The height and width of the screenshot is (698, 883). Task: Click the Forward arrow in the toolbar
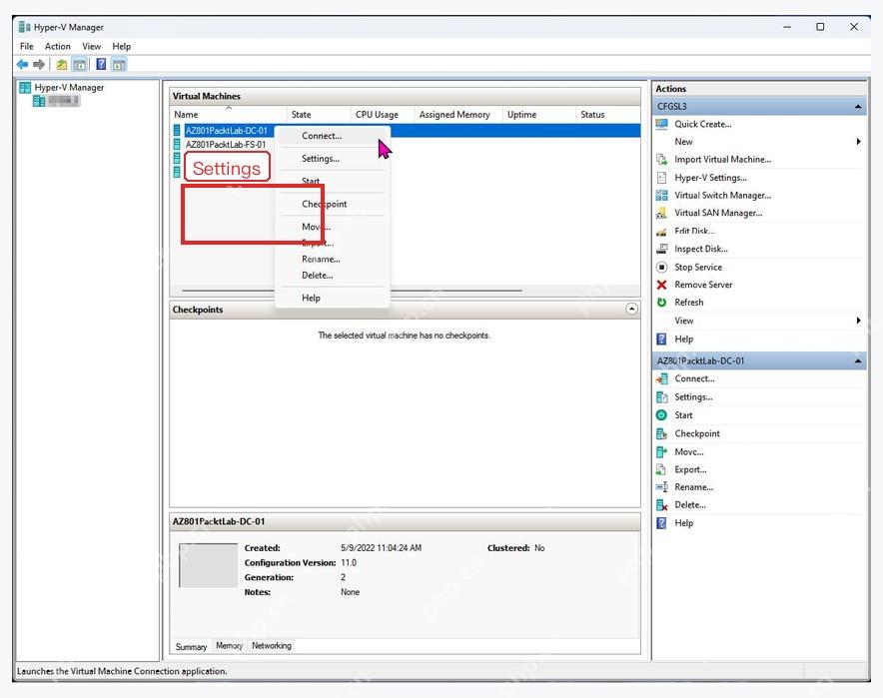39,65
